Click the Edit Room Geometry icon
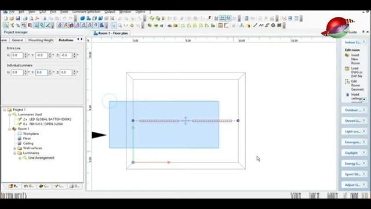This screenshot has height=209, width=371. [x=347, y=81]
